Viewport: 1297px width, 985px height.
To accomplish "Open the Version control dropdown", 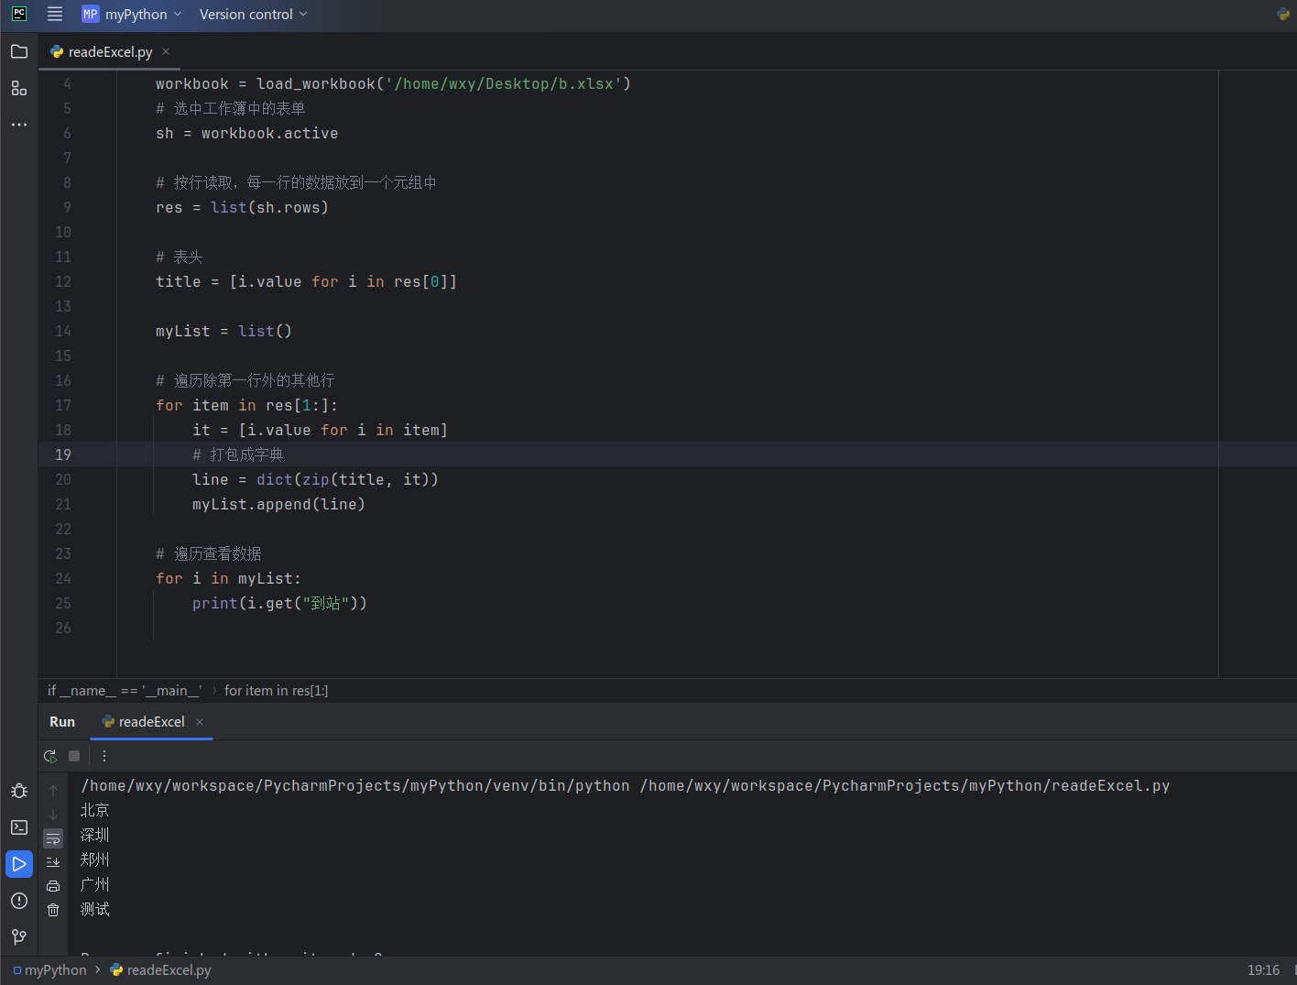I will (253, 15).
